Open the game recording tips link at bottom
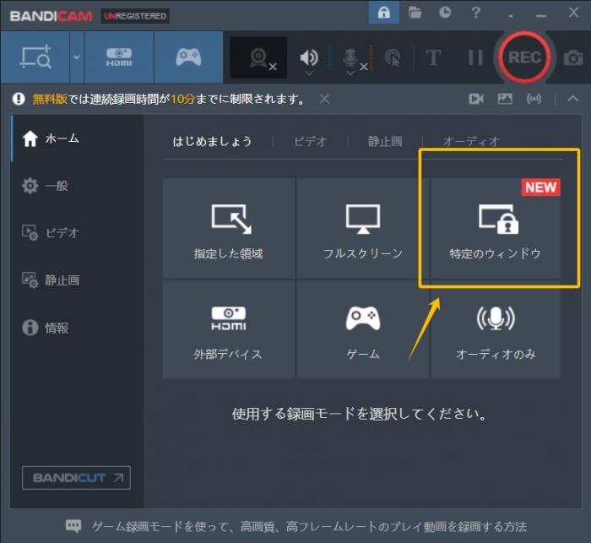Viewport: 591px width, 543px height. [309, 526]
